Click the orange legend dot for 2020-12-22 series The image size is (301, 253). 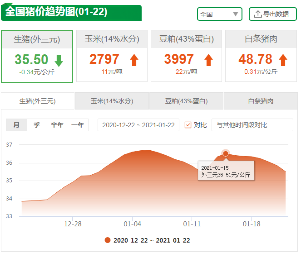pyautogui.click(x=107, y=240)
